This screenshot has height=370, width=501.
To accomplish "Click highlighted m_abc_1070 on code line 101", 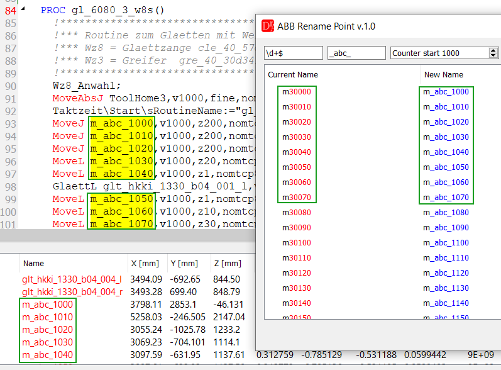I will (122, 224).
